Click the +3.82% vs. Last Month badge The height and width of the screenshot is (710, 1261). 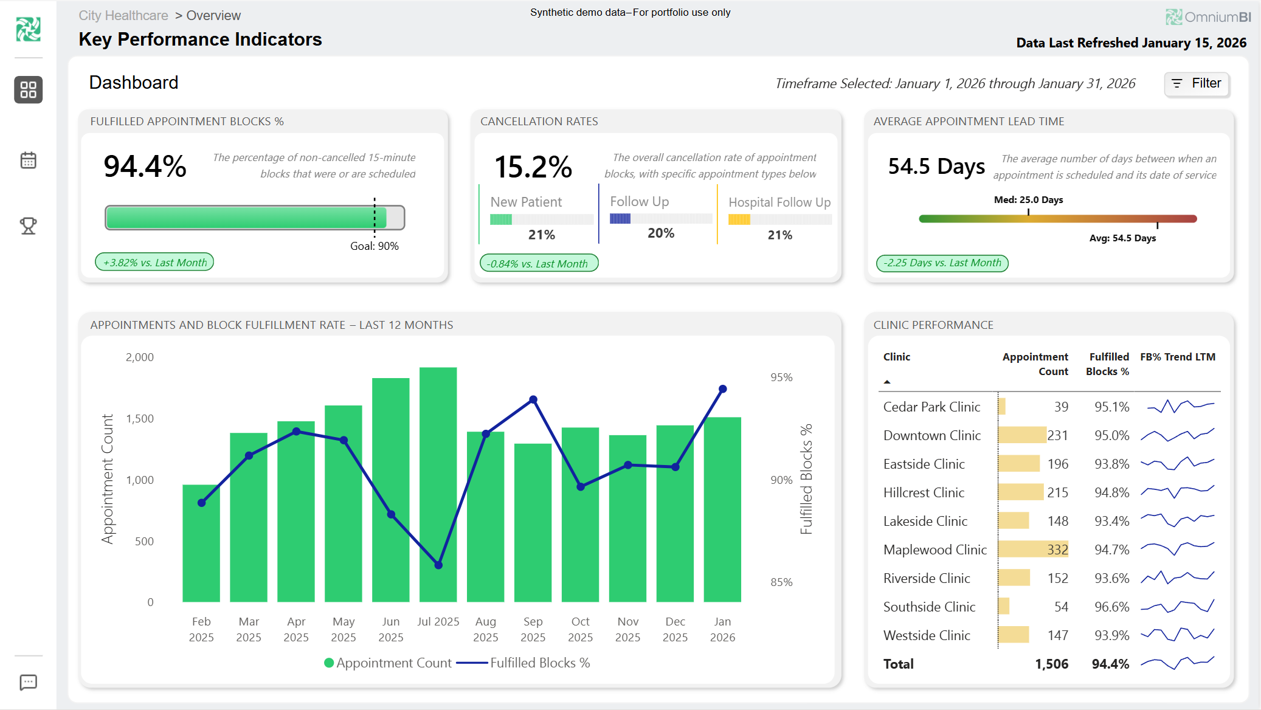[154, 261]
